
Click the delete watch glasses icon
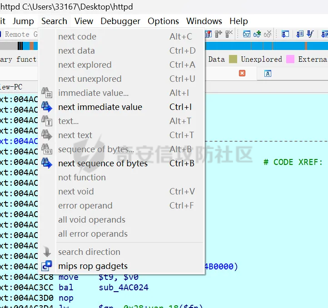[268, 34]
